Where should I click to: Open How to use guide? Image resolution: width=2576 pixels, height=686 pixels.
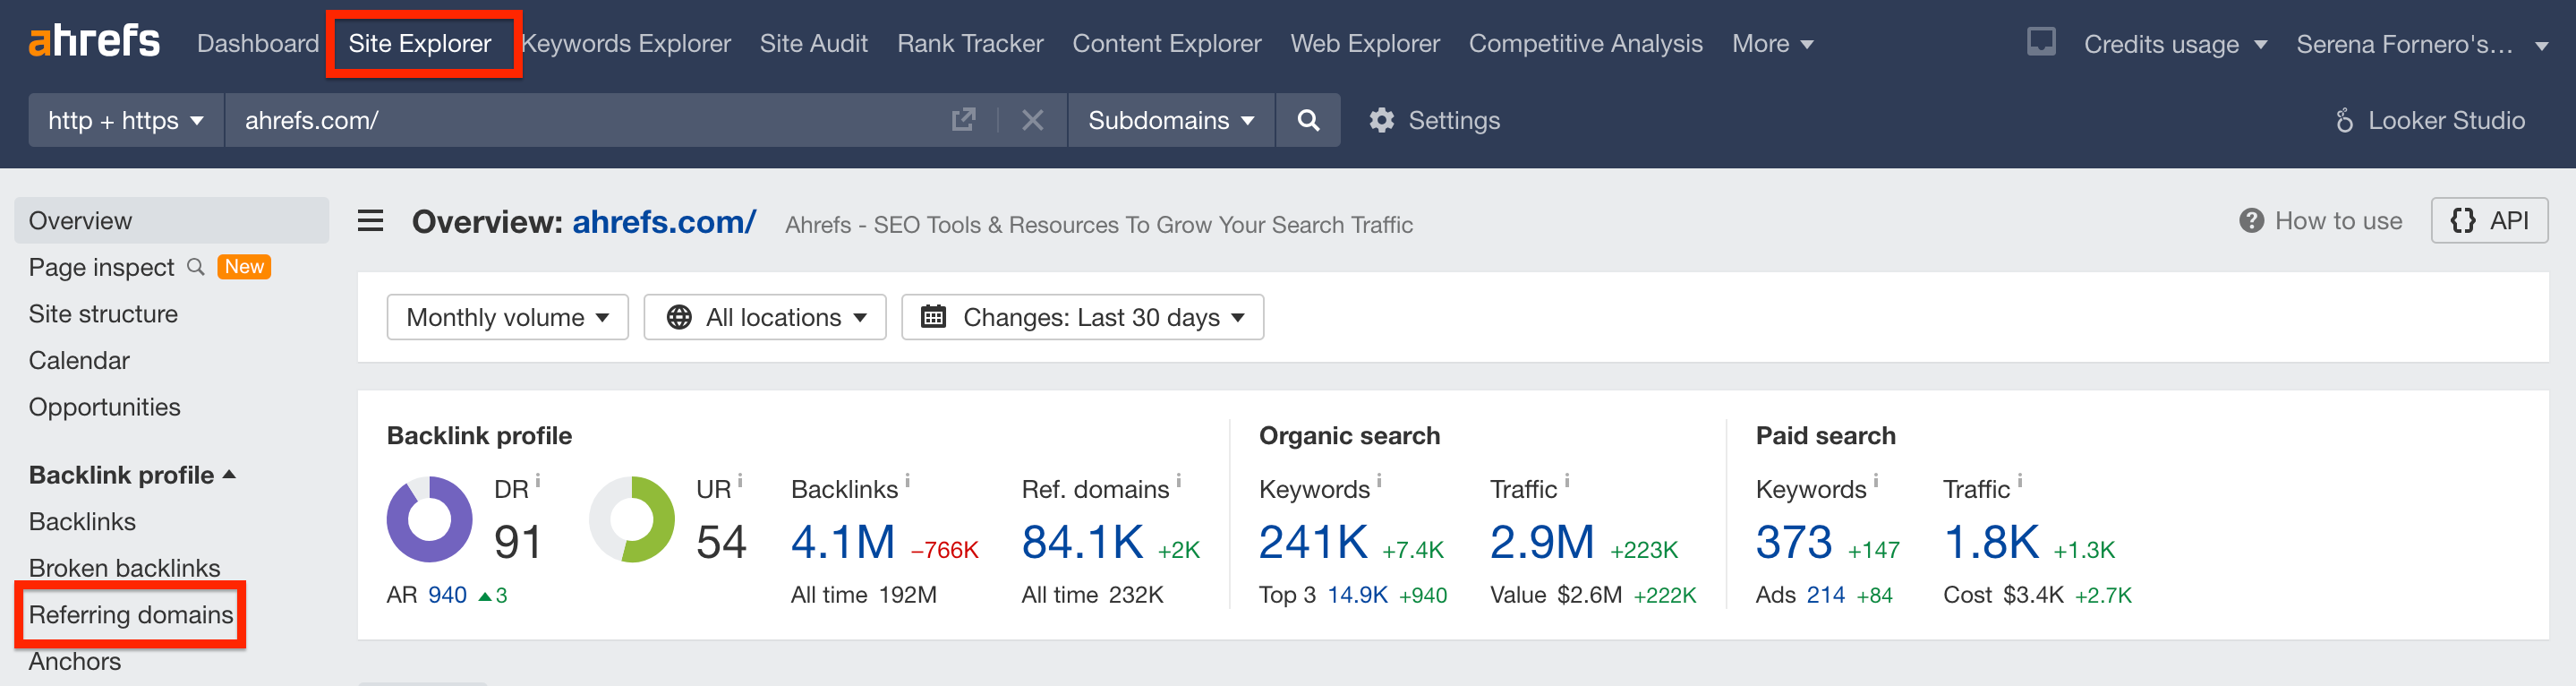click(2338, 221)
